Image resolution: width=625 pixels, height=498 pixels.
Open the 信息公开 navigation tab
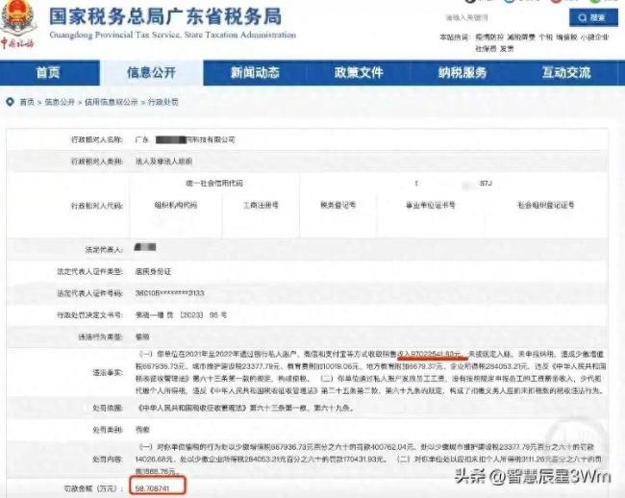point(152,73)
